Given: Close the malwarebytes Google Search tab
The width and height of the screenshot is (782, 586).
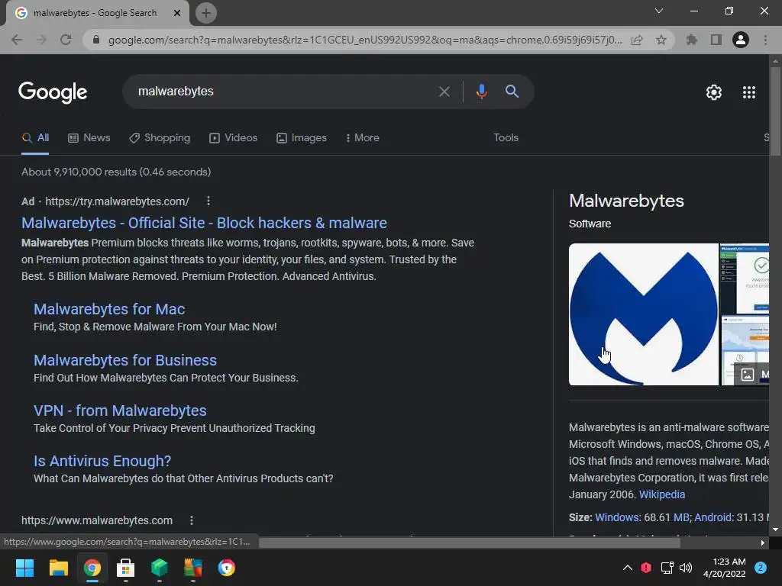Looking at the screenshot, I should (x=177, y=13).
